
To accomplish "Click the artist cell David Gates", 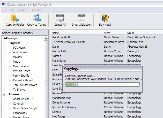I will 112,37.
